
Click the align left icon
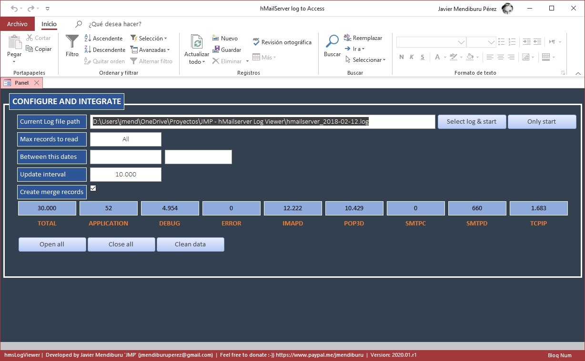490,57
